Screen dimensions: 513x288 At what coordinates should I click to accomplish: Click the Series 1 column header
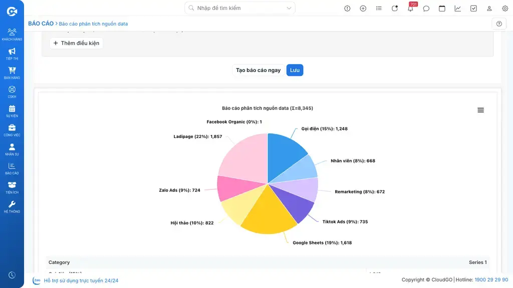[477, 262]
